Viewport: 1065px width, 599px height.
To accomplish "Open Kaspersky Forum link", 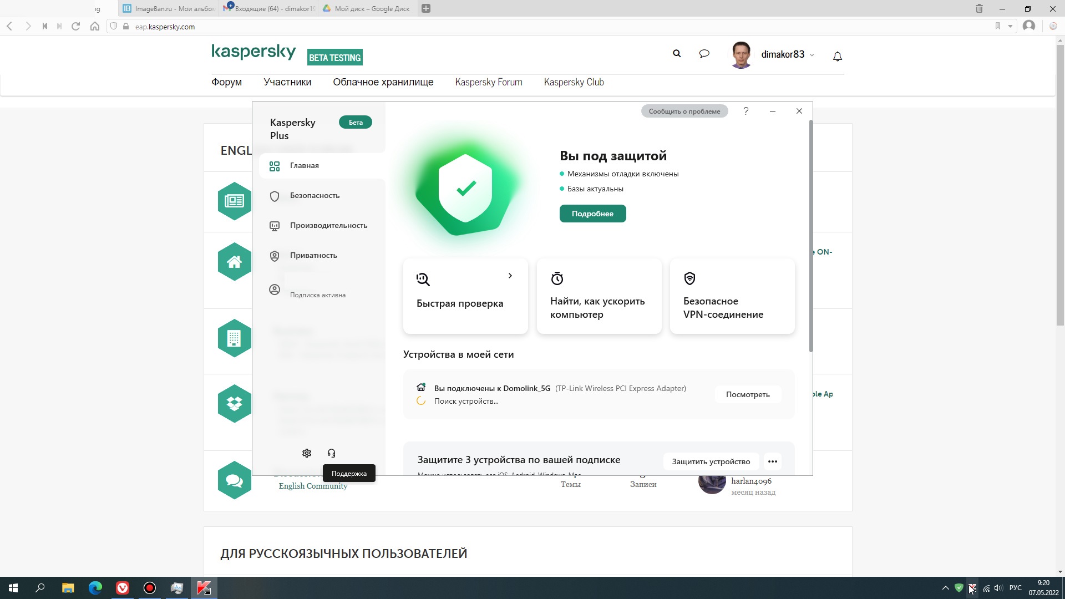I will point(489,82).
